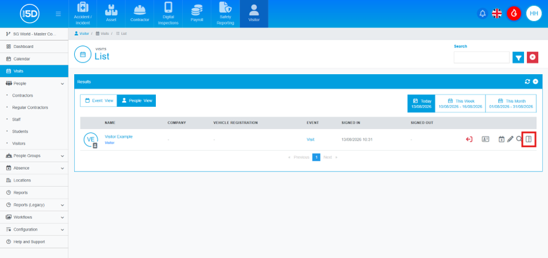548x258 pixels.
Task: Click the signed in time 13/08/2026 10:31
Action: coord(357,140)
